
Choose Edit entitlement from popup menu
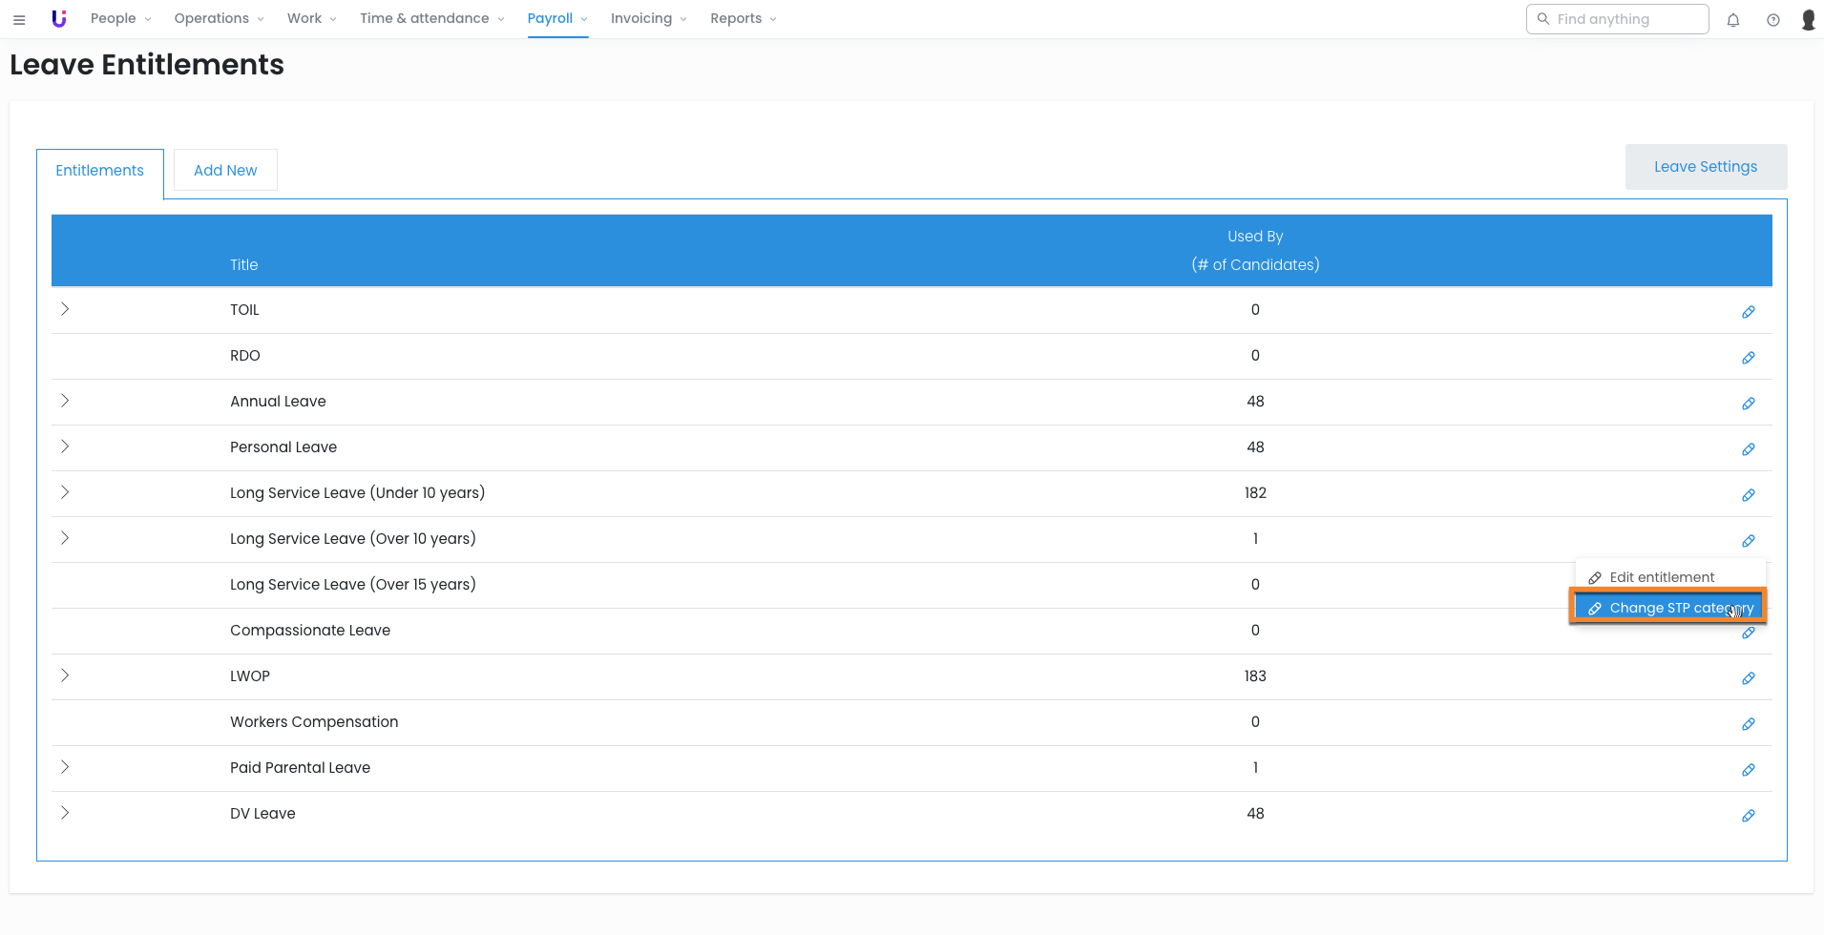pyautogui.click(x=1661, y=577)
